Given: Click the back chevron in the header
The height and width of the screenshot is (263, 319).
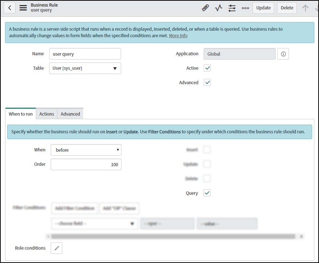Looking at the screenshot, I should click(9, 7).
